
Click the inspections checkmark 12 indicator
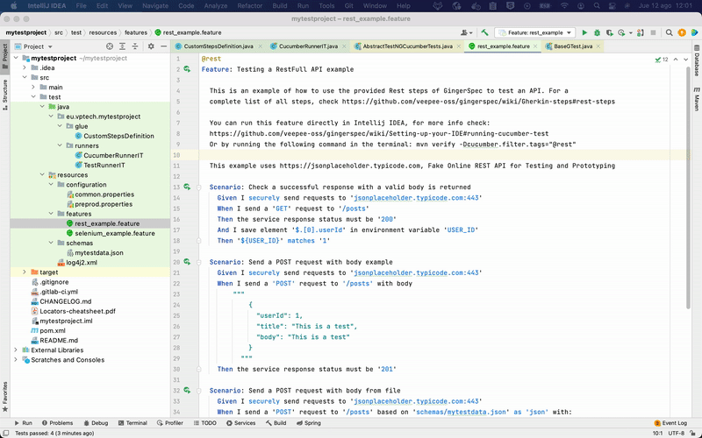click(x=662, y=60)
